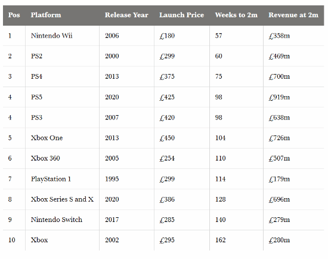Click the Weeks to 2m column header
Viewport: 328px width, 259px height.
[236, 15]
